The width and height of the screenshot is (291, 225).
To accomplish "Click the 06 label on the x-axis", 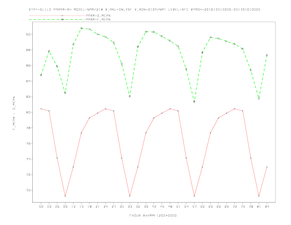I will (x=57, y=207).
